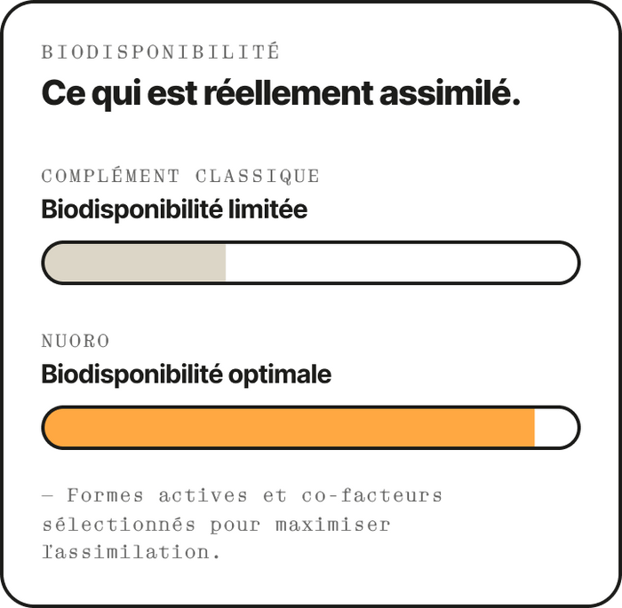Click the small unfilled end of orange bar

click(555, 428)
